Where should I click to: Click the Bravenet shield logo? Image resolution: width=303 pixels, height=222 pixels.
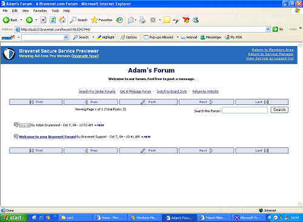click(9, 54)
